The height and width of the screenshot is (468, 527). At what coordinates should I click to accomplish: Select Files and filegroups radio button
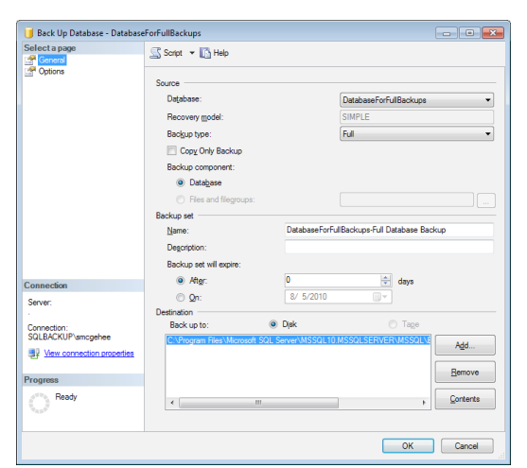tap(181, 199)
